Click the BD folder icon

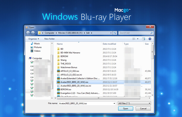58,49
